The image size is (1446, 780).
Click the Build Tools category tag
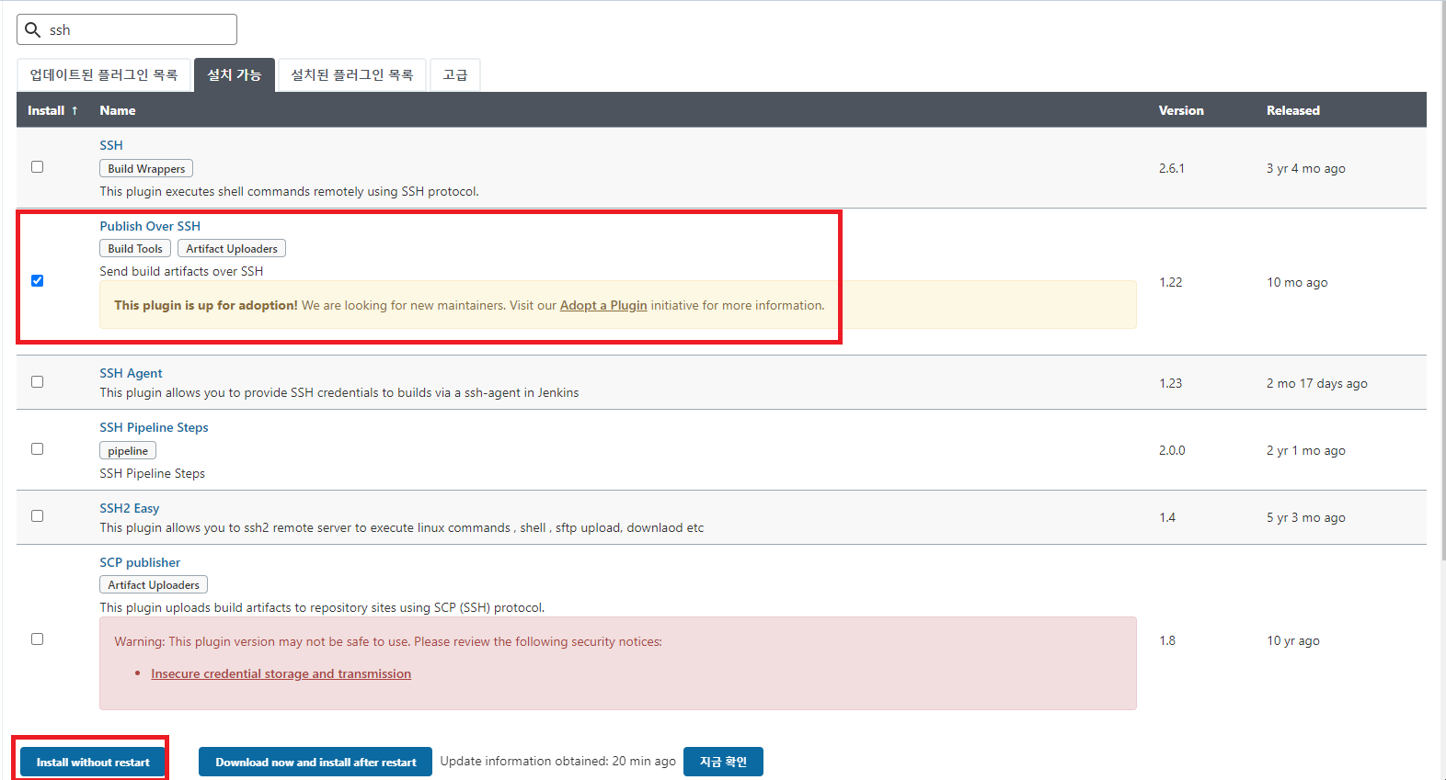(135, 249)
